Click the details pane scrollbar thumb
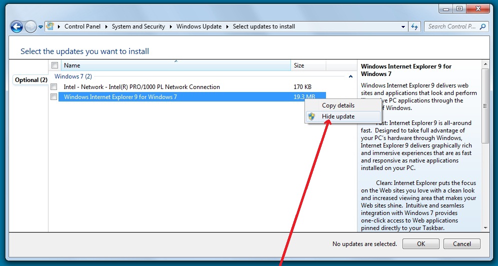 click(485, 106)
